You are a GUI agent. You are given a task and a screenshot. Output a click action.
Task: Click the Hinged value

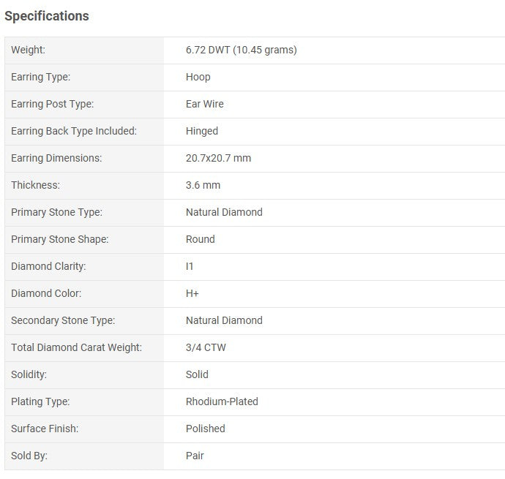point(202,131)
